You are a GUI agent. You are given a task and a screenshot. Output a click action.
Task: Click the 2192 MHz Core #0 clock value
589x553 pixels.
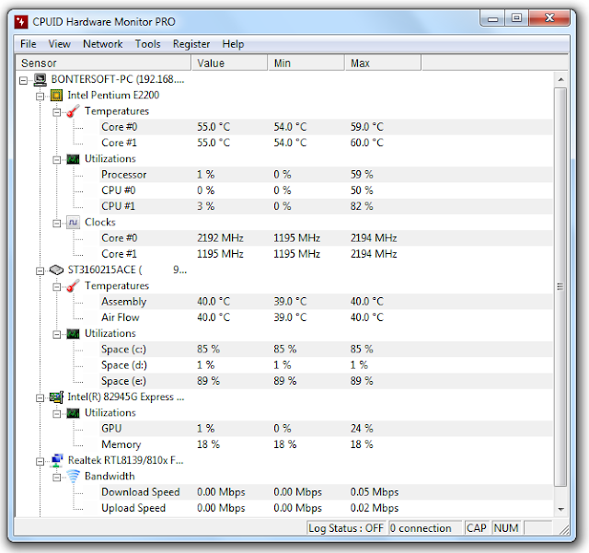coord(220,238)
